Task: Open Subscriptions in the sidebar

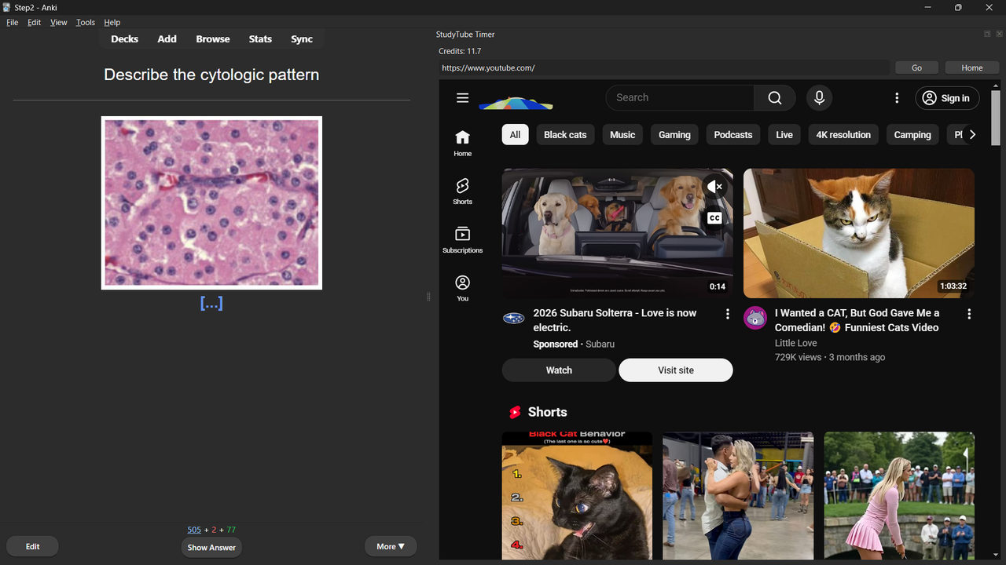Action: click(462, 239)
